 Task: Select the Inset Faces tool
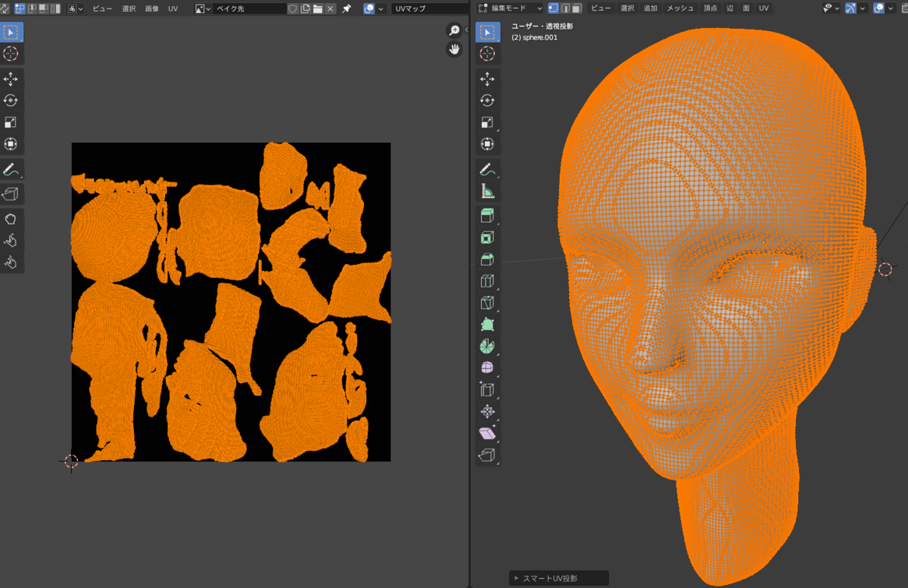pyautogui.click(x=487, y=237)
